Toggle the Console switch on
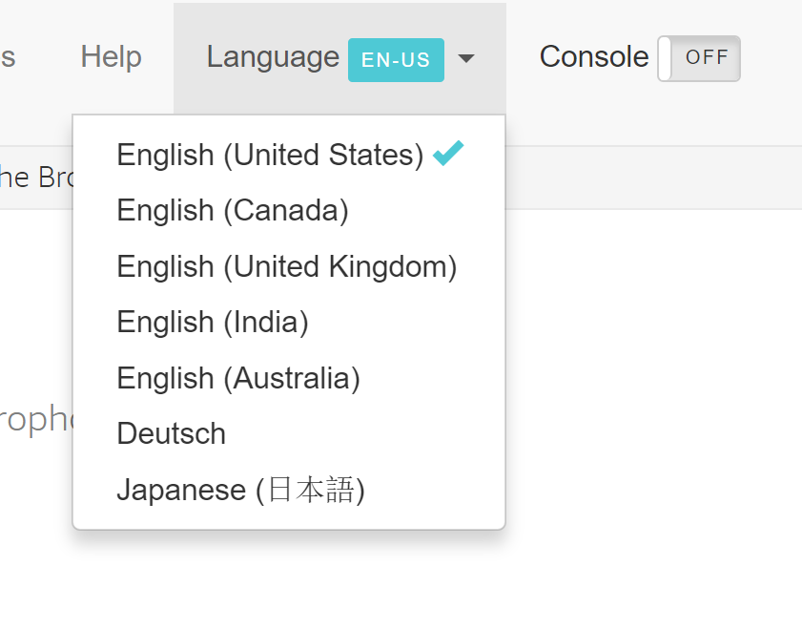This screenshot has height=629, width=802. click(x=699, y=58)
